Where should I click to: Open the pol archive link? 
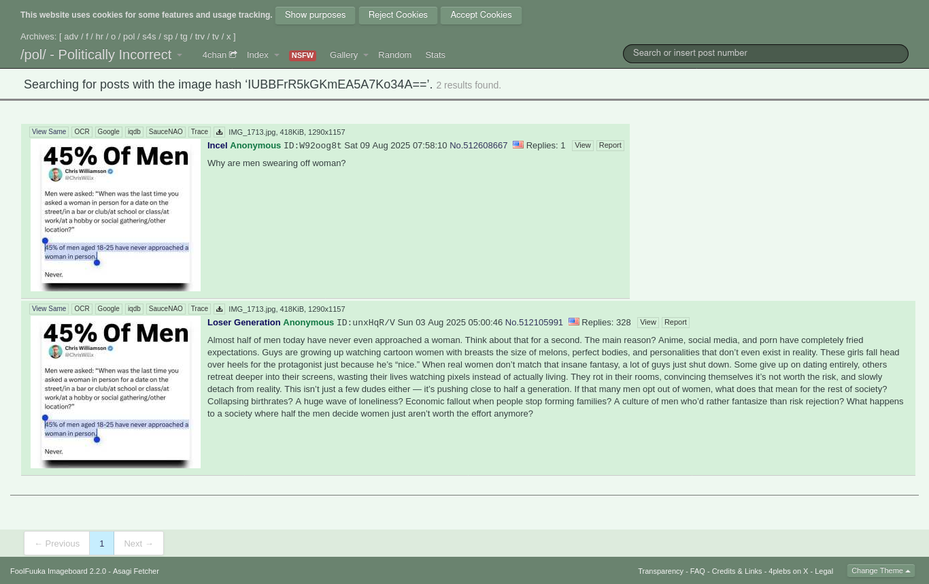[129, 37]
